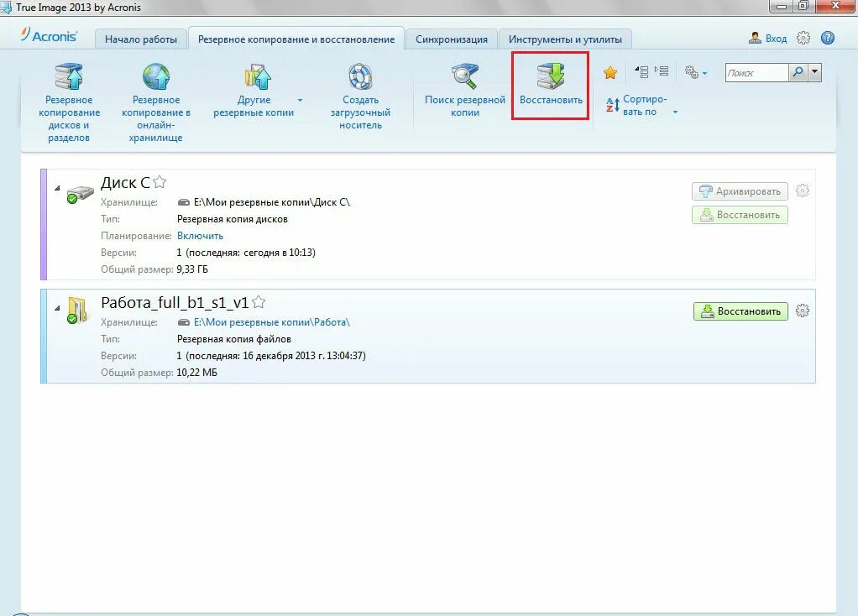
Task: Open the search options dropdown arrow
Action: (x=815, y=72)
